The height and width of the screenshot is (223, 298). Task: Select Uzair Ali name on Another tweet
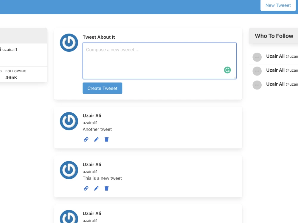click(92, 116)
